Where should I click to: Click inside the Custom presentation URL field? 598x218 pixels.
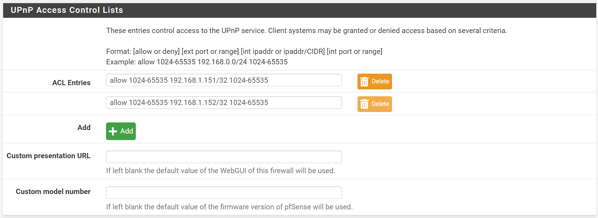tap(223, 156)
